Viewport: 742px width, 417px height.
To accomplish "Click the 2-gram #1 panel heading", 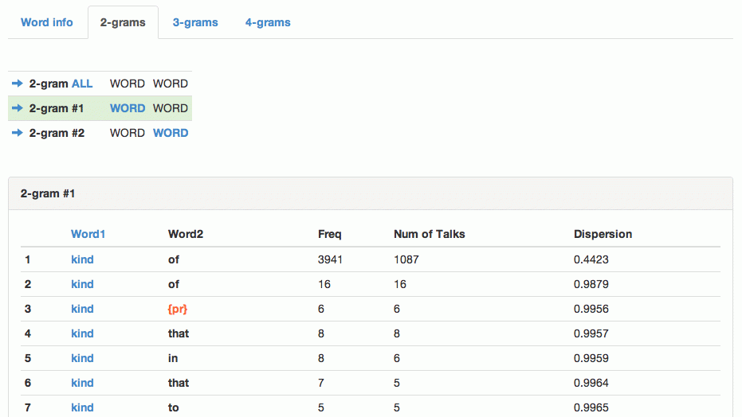I will click(x=48, y=193).
